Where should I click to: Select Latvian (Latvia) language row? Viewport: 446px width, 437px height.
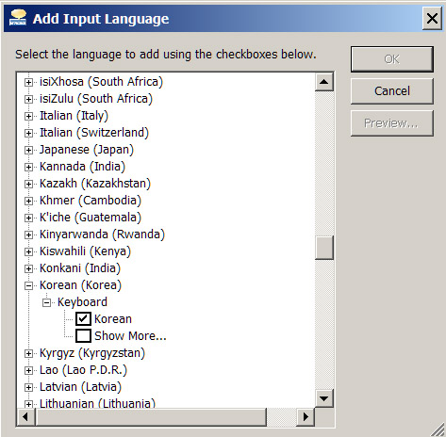80,387
